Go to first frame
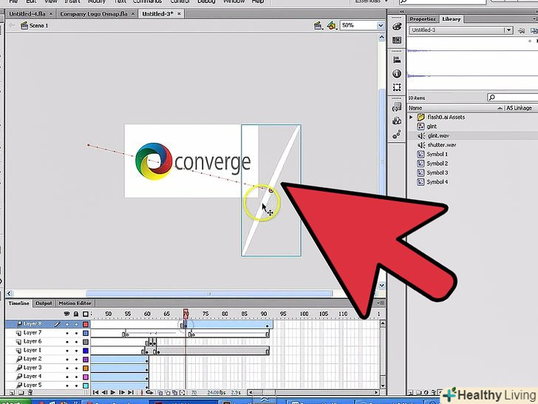Viewport: 538px width, 404px height. point(96,392)
